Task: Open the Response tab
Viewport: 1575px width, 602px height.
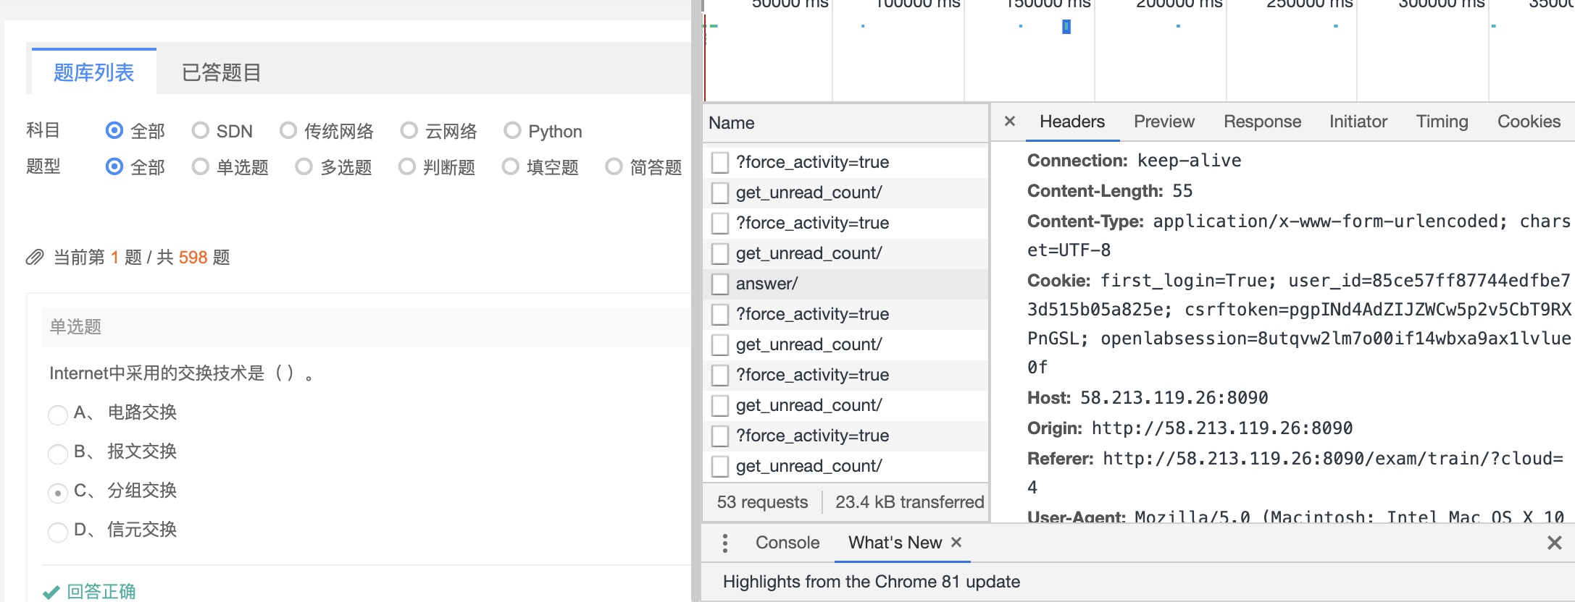Action: [1262, 122]
